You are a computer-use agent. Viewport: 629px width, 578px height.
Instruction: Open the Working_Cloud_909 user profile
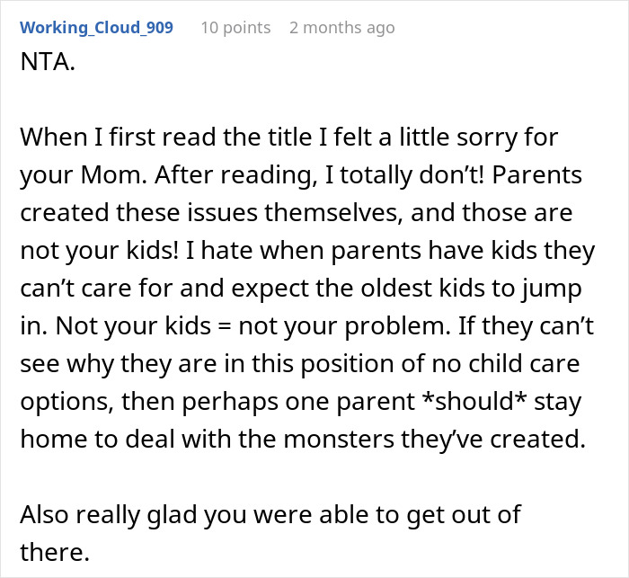(x=96, y=28)
